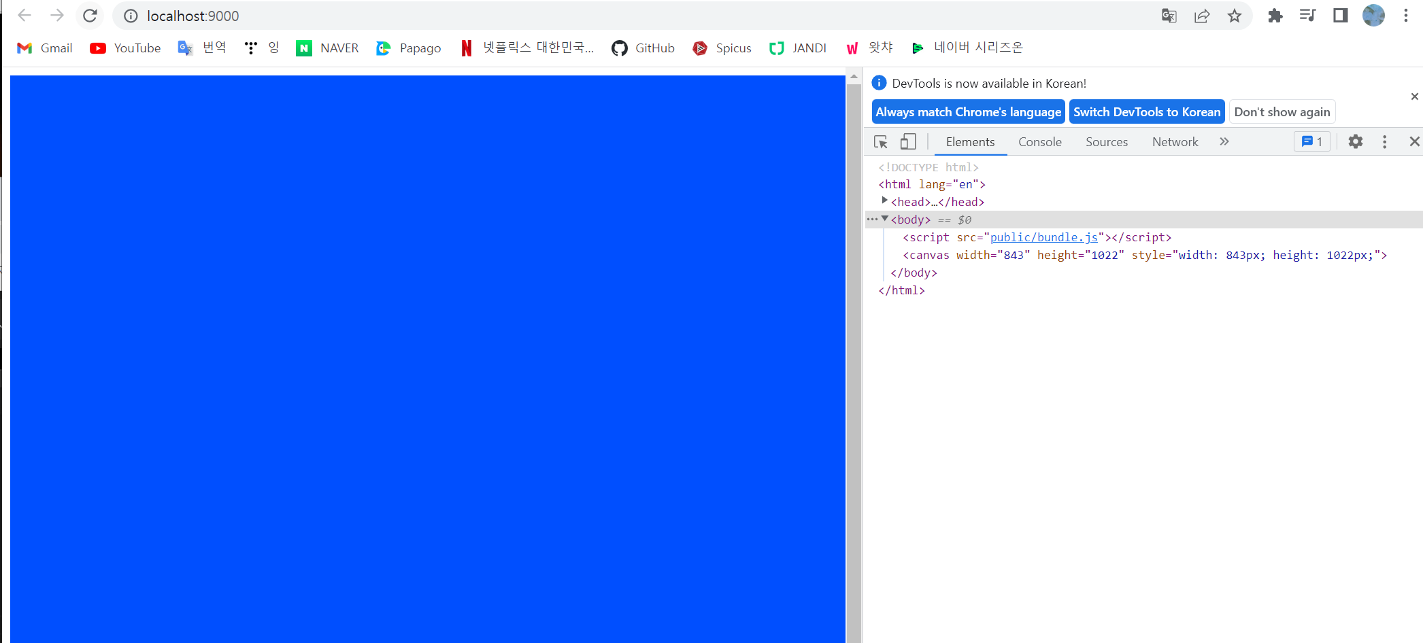Screen dimensions: 1423x643
Task: Open the media control icon
Action: pyautogui.click(x=1307, y=16)
